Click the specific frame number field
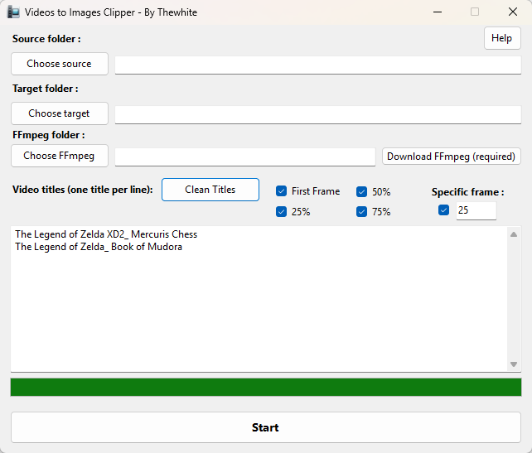Viewport: 532px width, 453px height. click(476, 210)
